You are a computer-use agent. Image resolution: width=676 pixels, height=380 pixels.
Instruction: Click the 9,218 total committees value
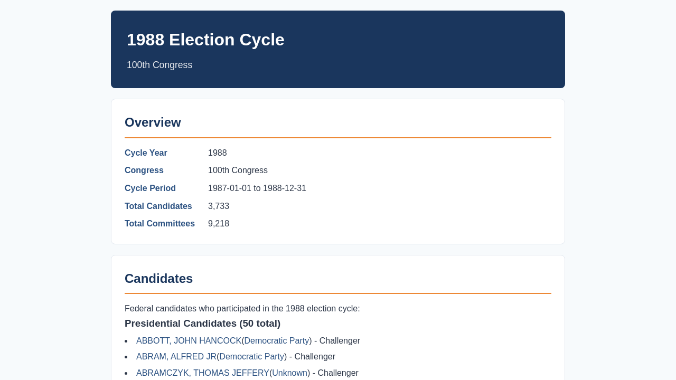click(219, 224)
